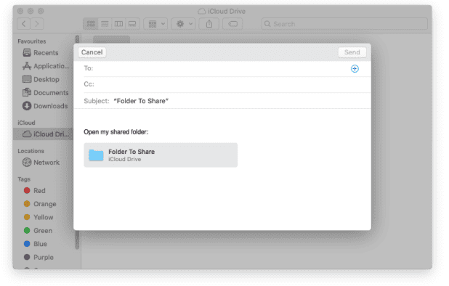Switch Finder to icon view
The image size is (449, 286).
91,24
